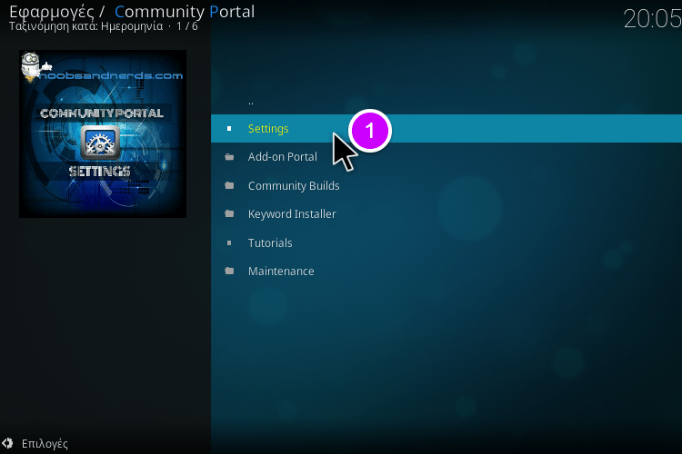Open the Add-on Portal folder

pos(446,157)
